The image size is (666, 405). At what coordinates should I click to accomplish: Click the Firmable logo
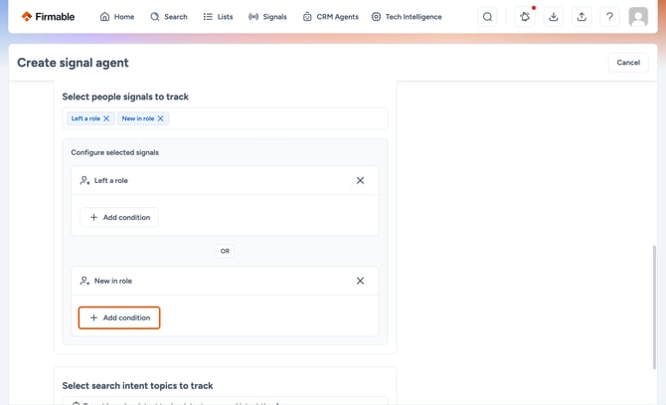48,17
